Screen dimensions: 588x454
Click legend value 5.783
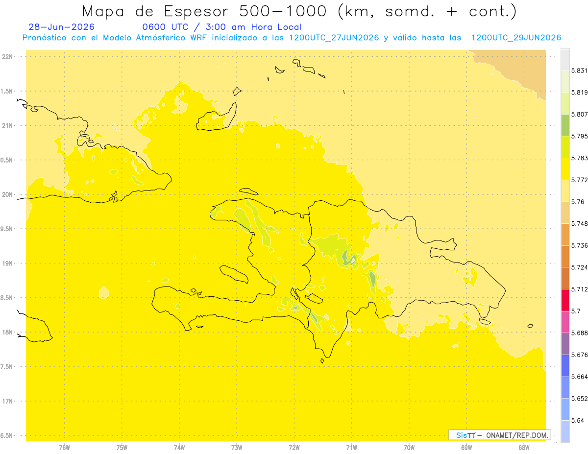pyautogui.click(x=579, y=158)
